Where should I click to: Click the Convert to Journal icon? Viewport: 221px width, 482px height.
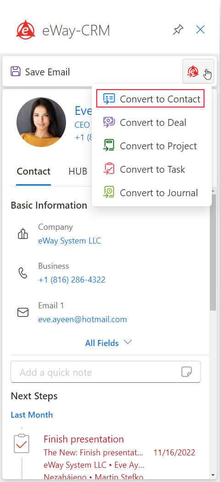[x=109, y=193]
